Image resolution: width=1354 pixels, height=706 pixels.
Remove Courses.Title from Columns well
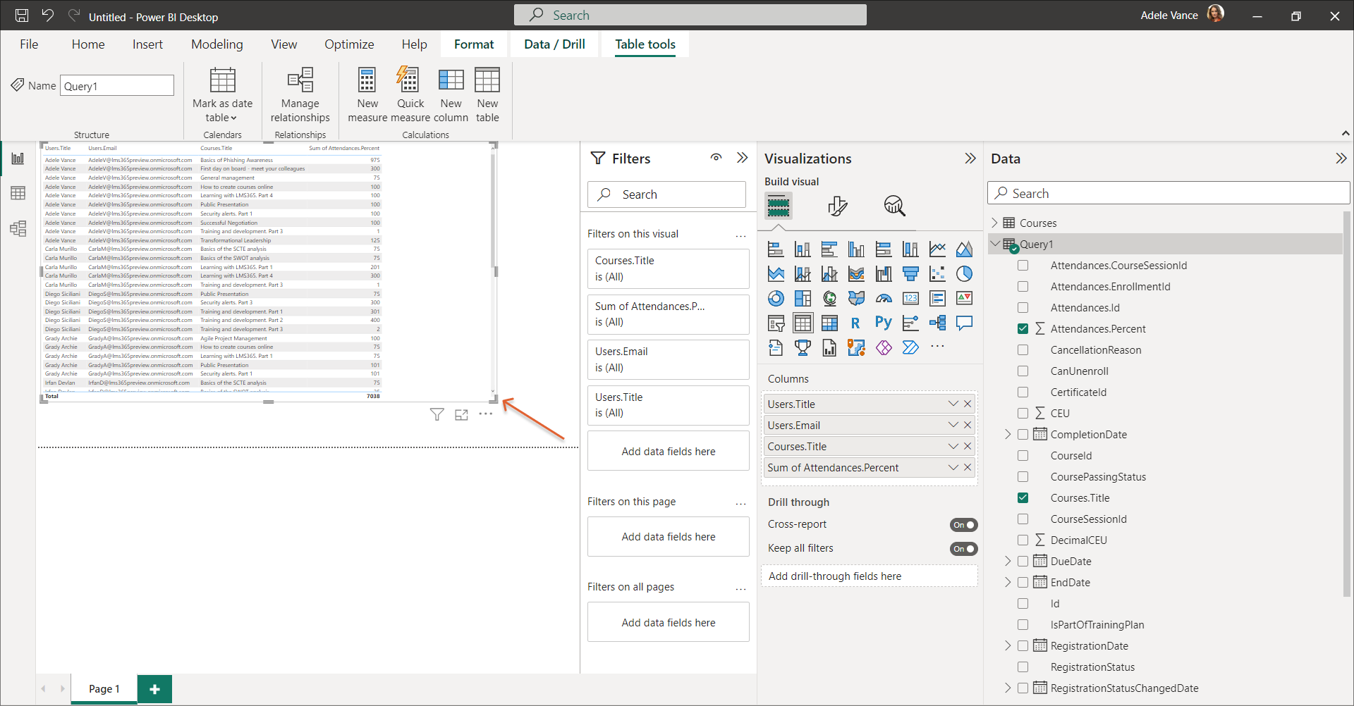(968, 446)
